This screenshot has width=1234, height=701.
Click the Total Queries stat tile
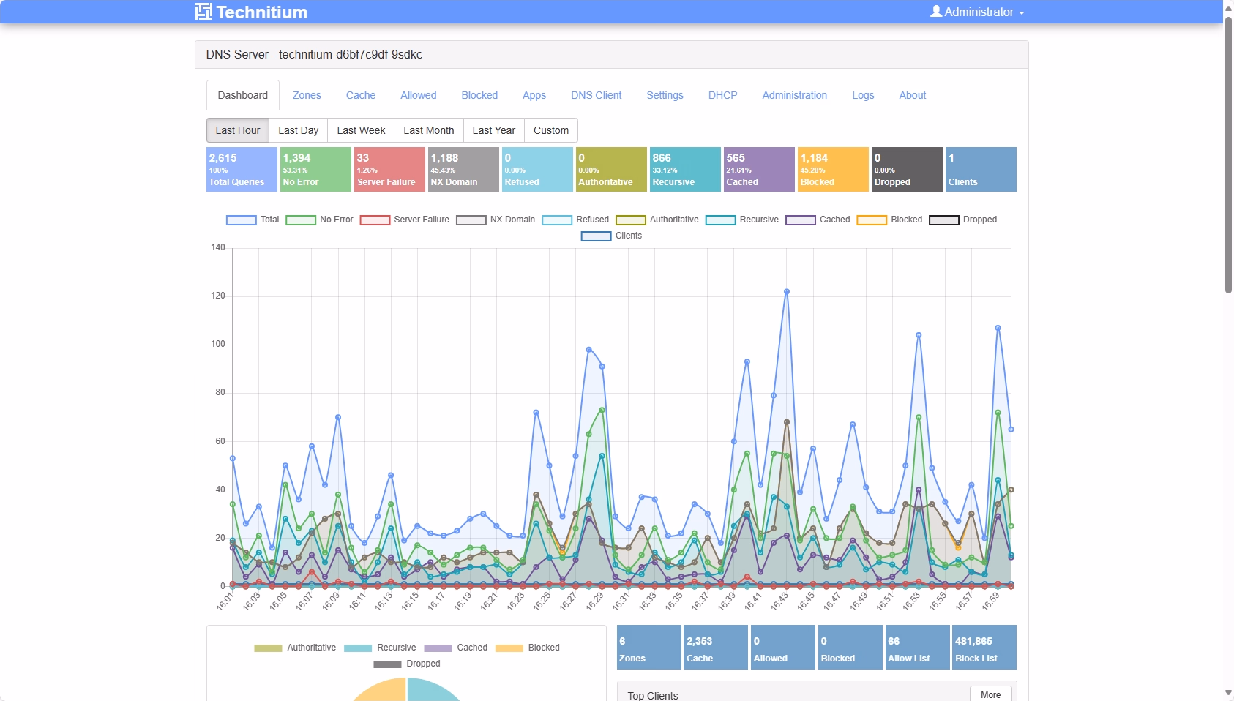tap(242, 169)
